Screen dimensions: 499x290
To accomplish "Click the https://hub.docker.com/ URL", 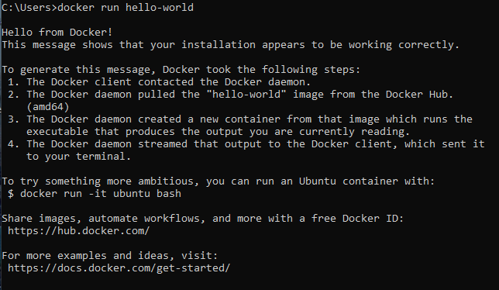I will click(78, 231).
